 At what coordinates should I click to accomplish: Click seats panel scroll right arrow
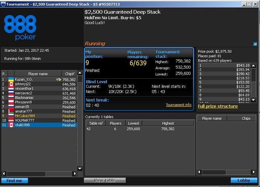[254, 172]
